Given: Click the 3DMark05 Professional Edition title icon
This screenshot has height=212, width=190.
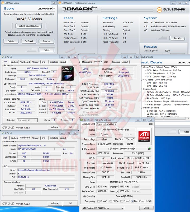Looking at the screenshot, I should [x=60, y=3].
